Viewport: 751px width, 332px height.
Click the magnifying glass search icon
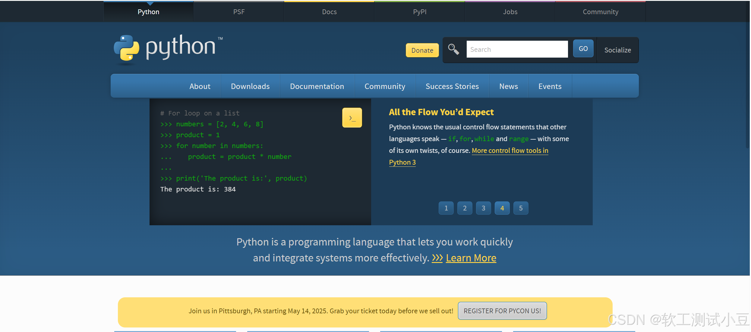[453, 49]
